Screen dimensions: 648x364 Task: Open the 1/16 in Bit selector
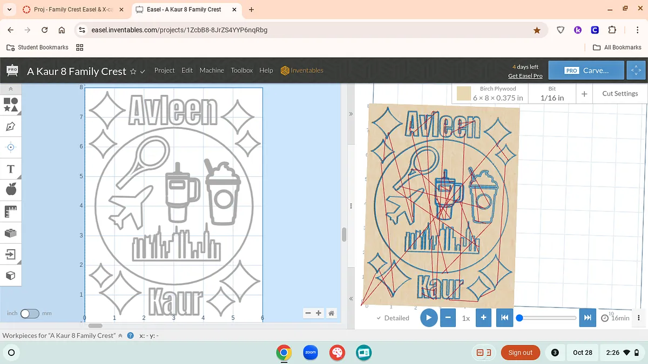click(x=552, y=93)
